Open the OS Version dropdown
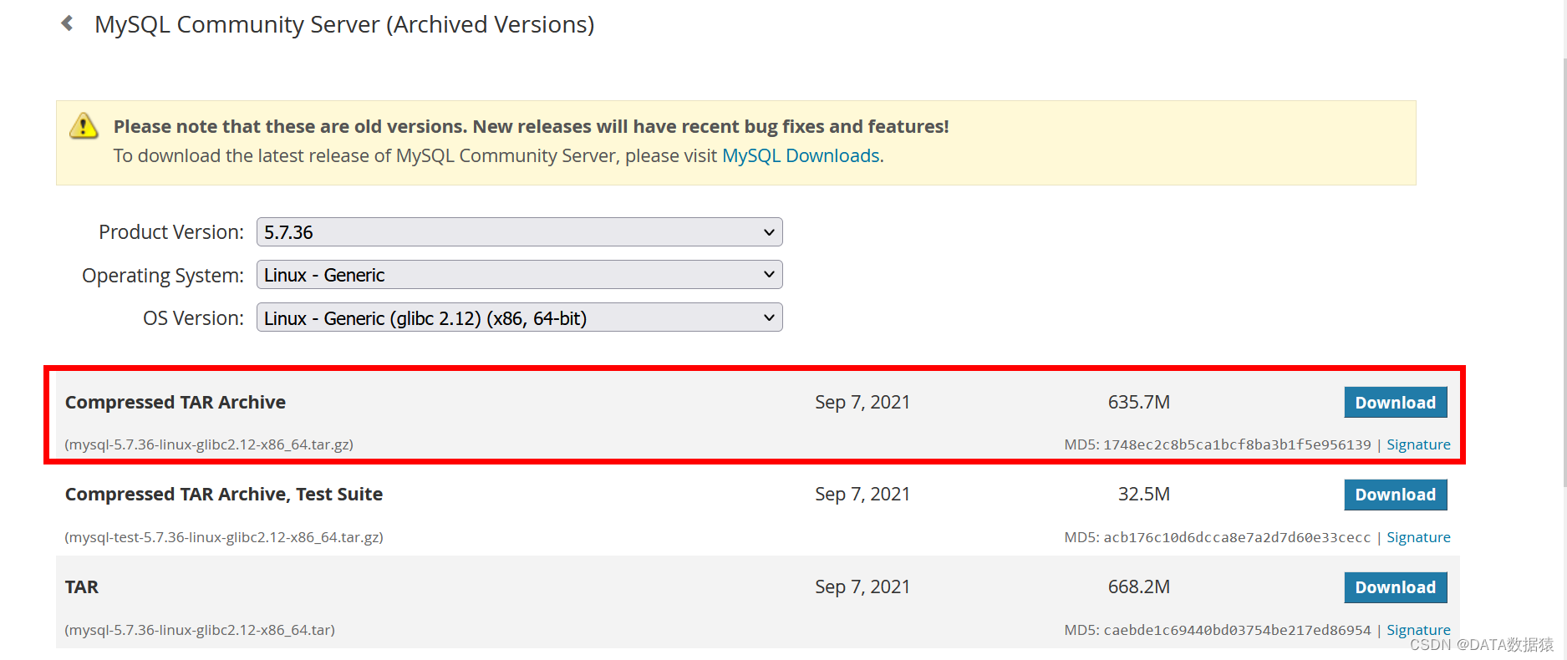The image size is (1567, 660). [519, 317]
